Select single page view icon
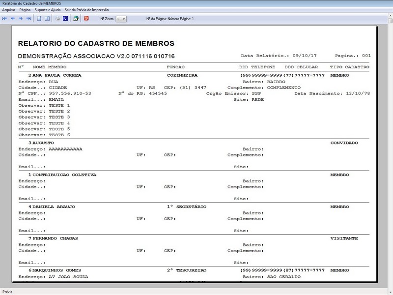This screenshot has width=393, height=295. pyautogui.click(x=39, y=19)
